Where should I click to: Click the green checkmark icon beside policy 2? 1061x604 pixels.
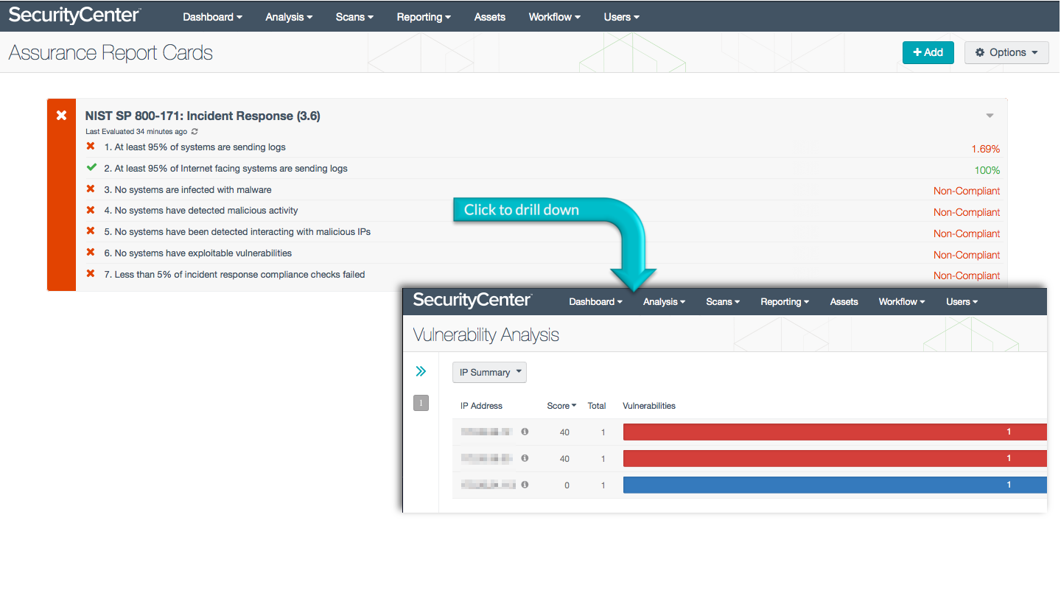click(91, 168)
